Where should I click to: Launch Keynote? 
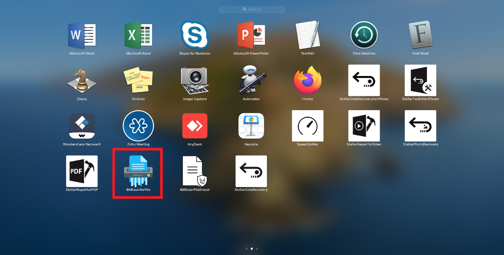251,126
